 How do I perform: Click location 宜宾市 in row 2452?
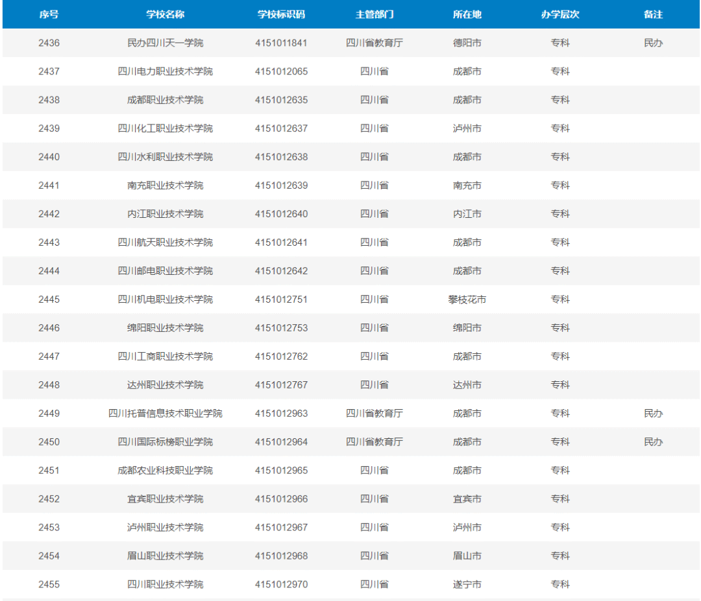(x=467, y=499)
